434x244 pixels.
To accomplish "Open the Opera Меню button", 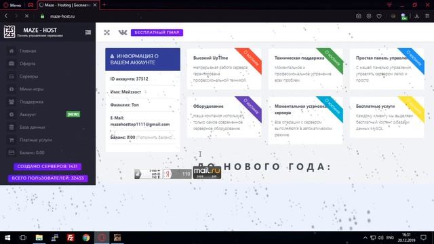I will tap(12, 5).
